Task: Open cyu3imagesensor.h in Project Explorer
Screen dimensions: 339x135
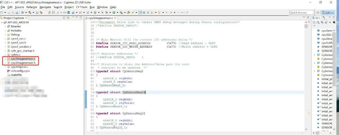Action: 23,63
